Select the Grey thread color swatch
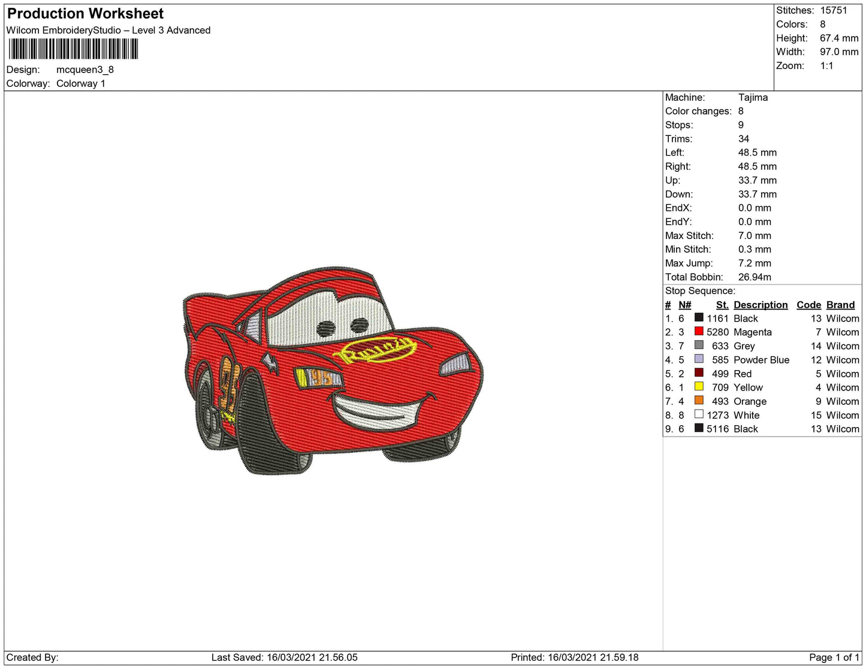This screenshot has height=666, width=866. click(x=699, y=345)
